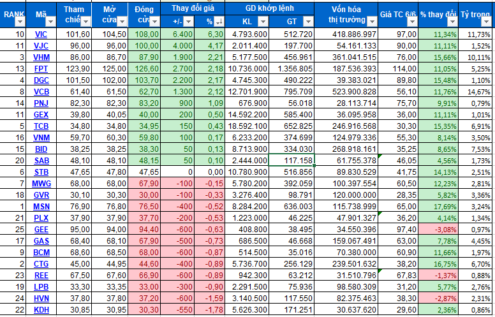Select GVR market cap 120.000.000
This screenshot has height=317, width=495.
pyautogui.click(x=346, y=195)
